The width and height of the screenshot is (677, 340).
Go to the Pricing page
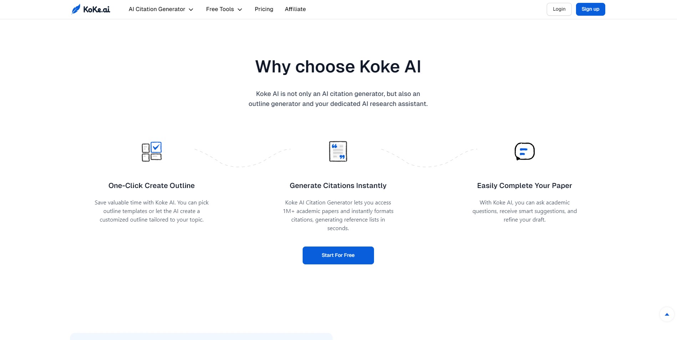click(264, 9)
